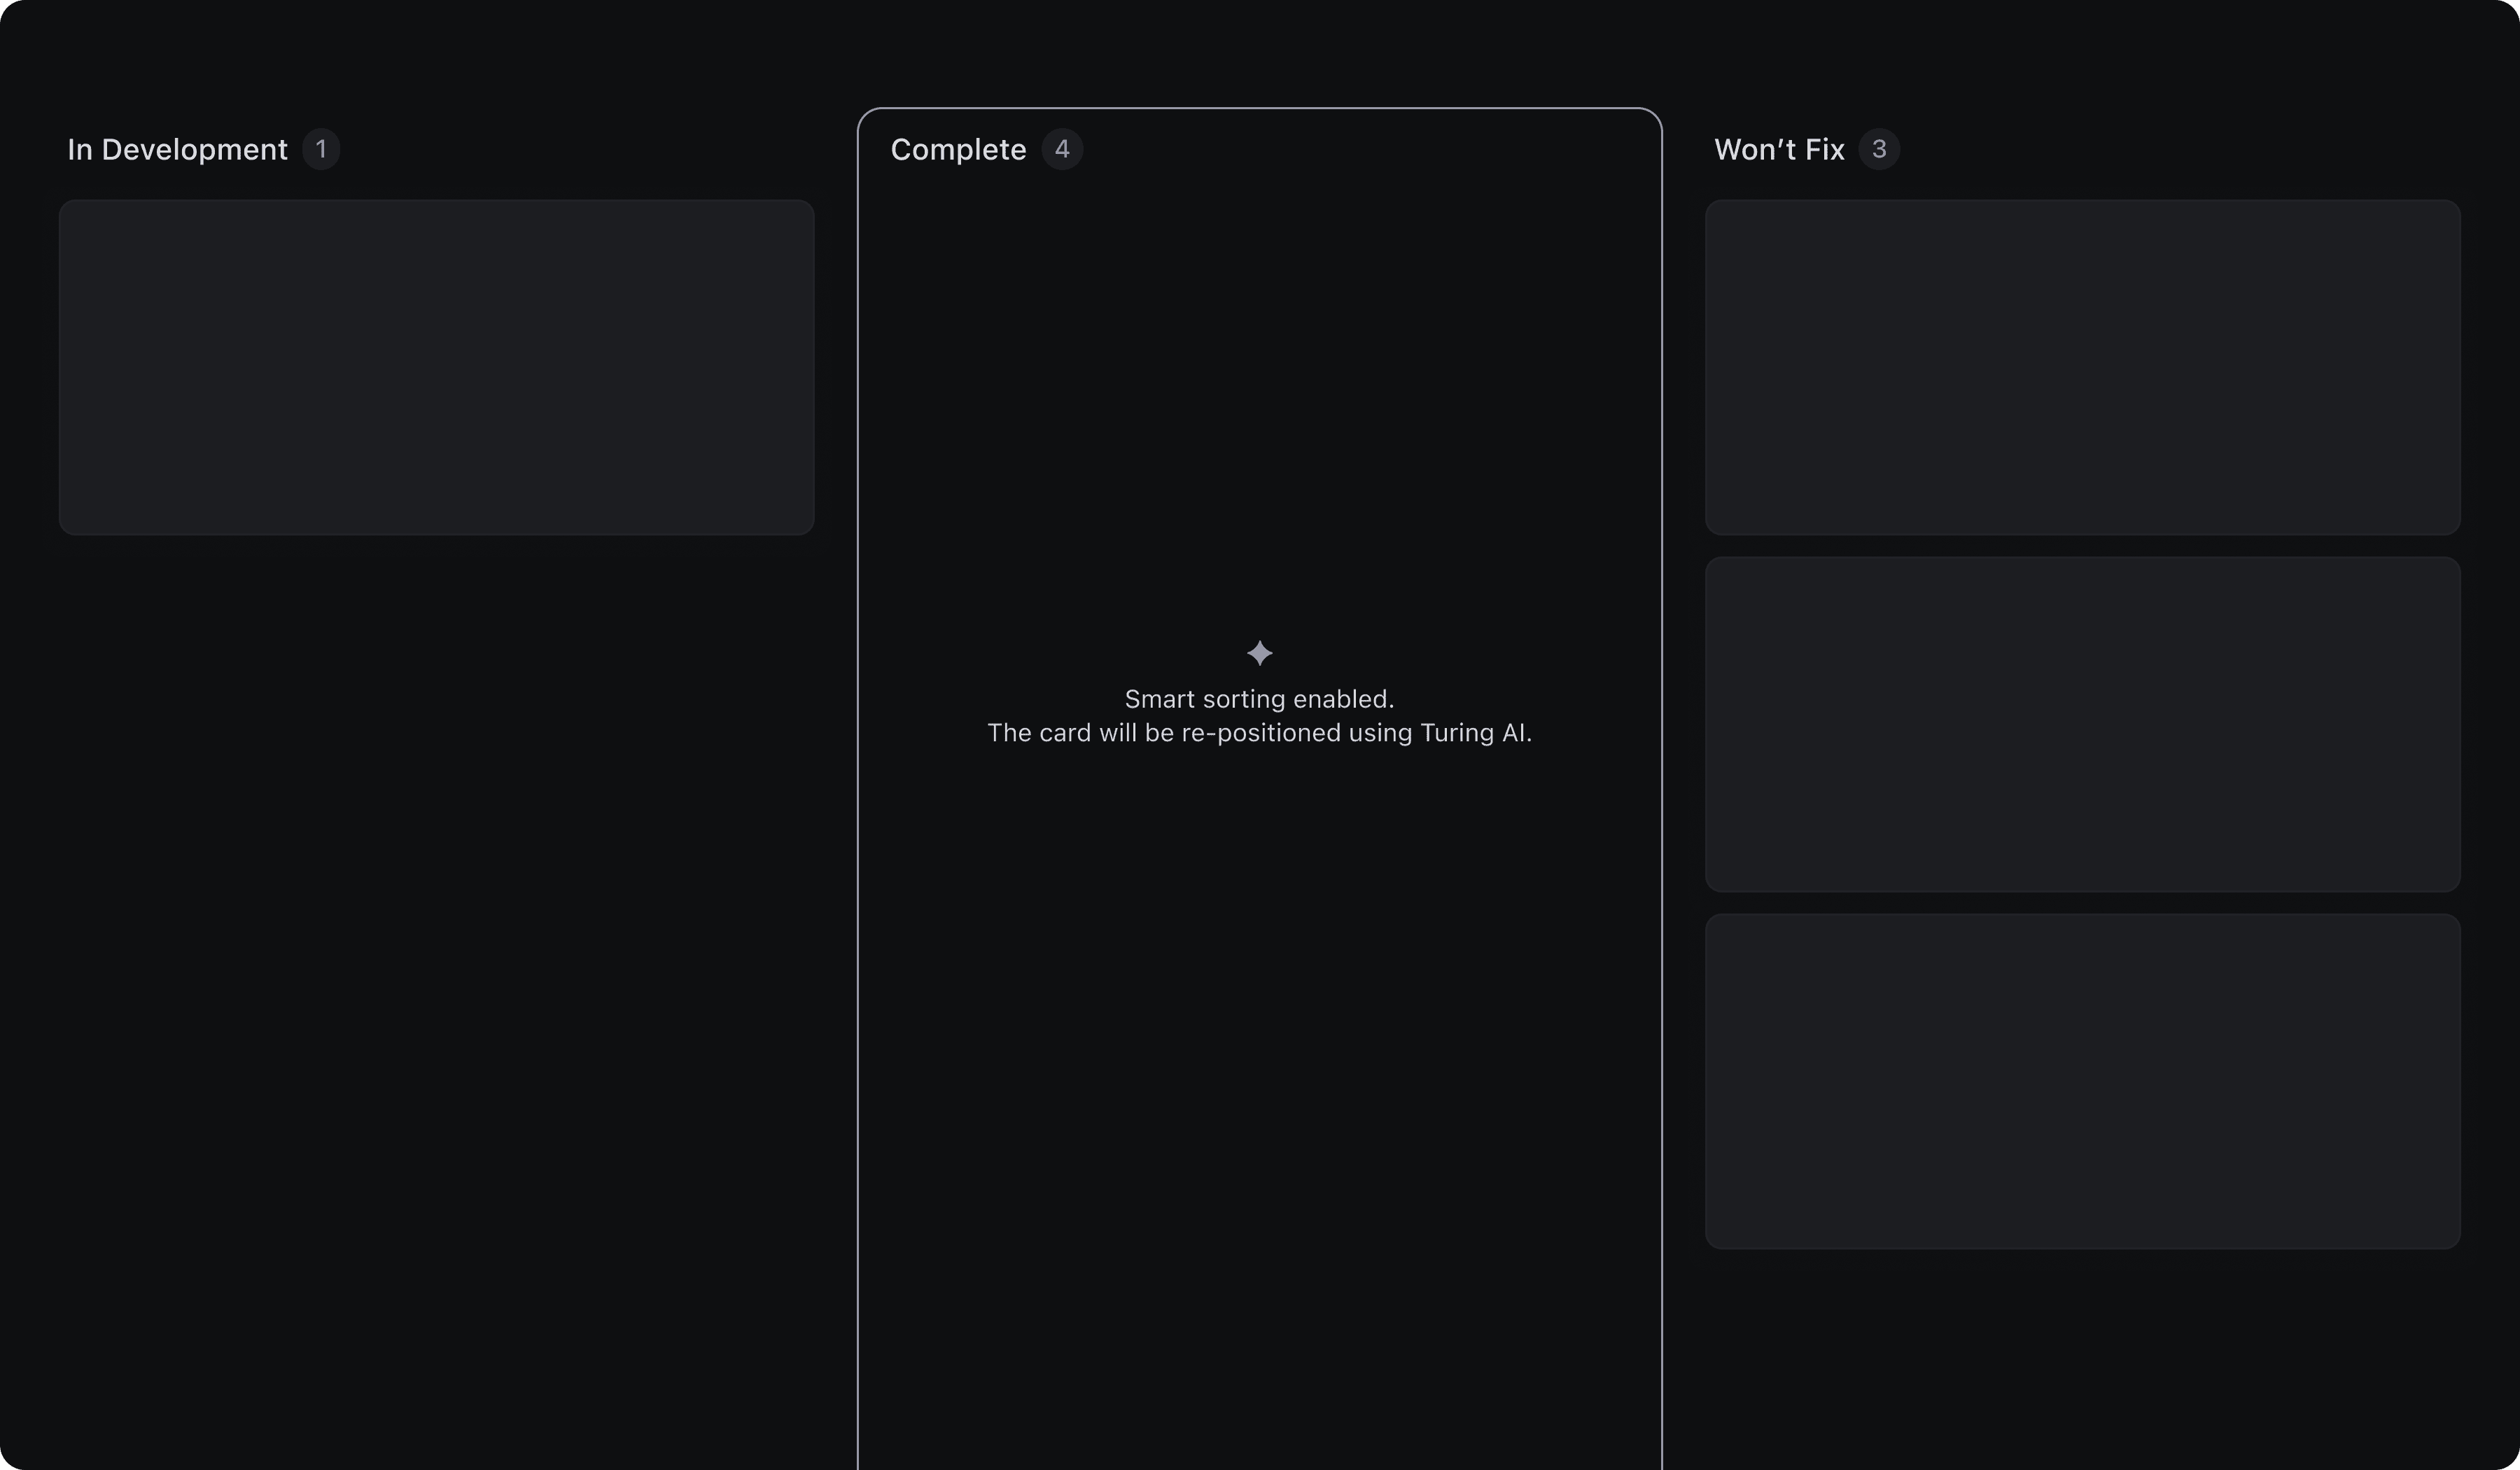Open the card in In Development column
Screen dimensions: 2520x1470
pyautogui.click(x=436, y=367)
